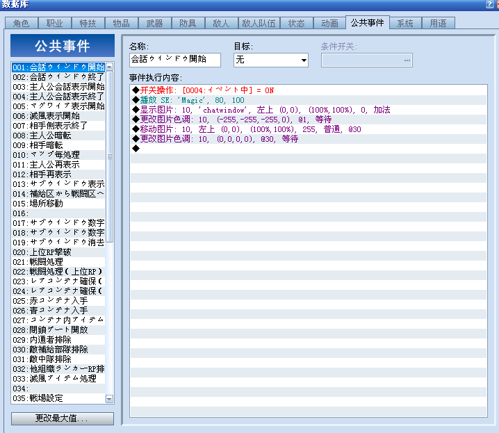
Task: Select event 033:滅風アイテム処理
Action: 58,379
